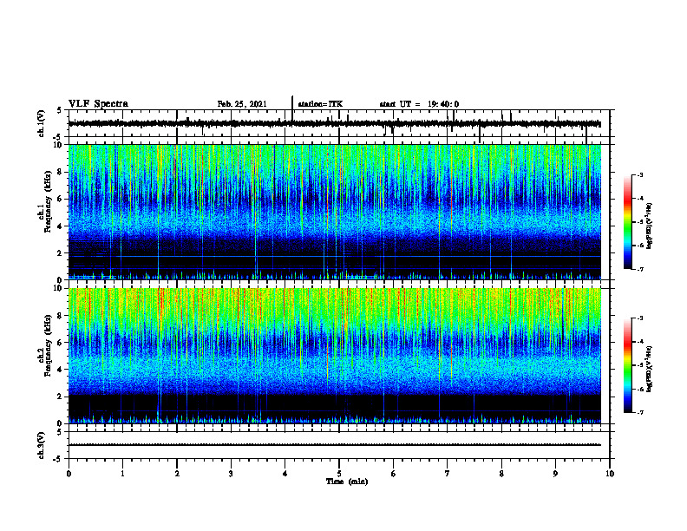The height and width of the screenshot is (531, 687).
Task: Click the ch.1 spectrogram color bar
Action: click(x=628, y=222)
